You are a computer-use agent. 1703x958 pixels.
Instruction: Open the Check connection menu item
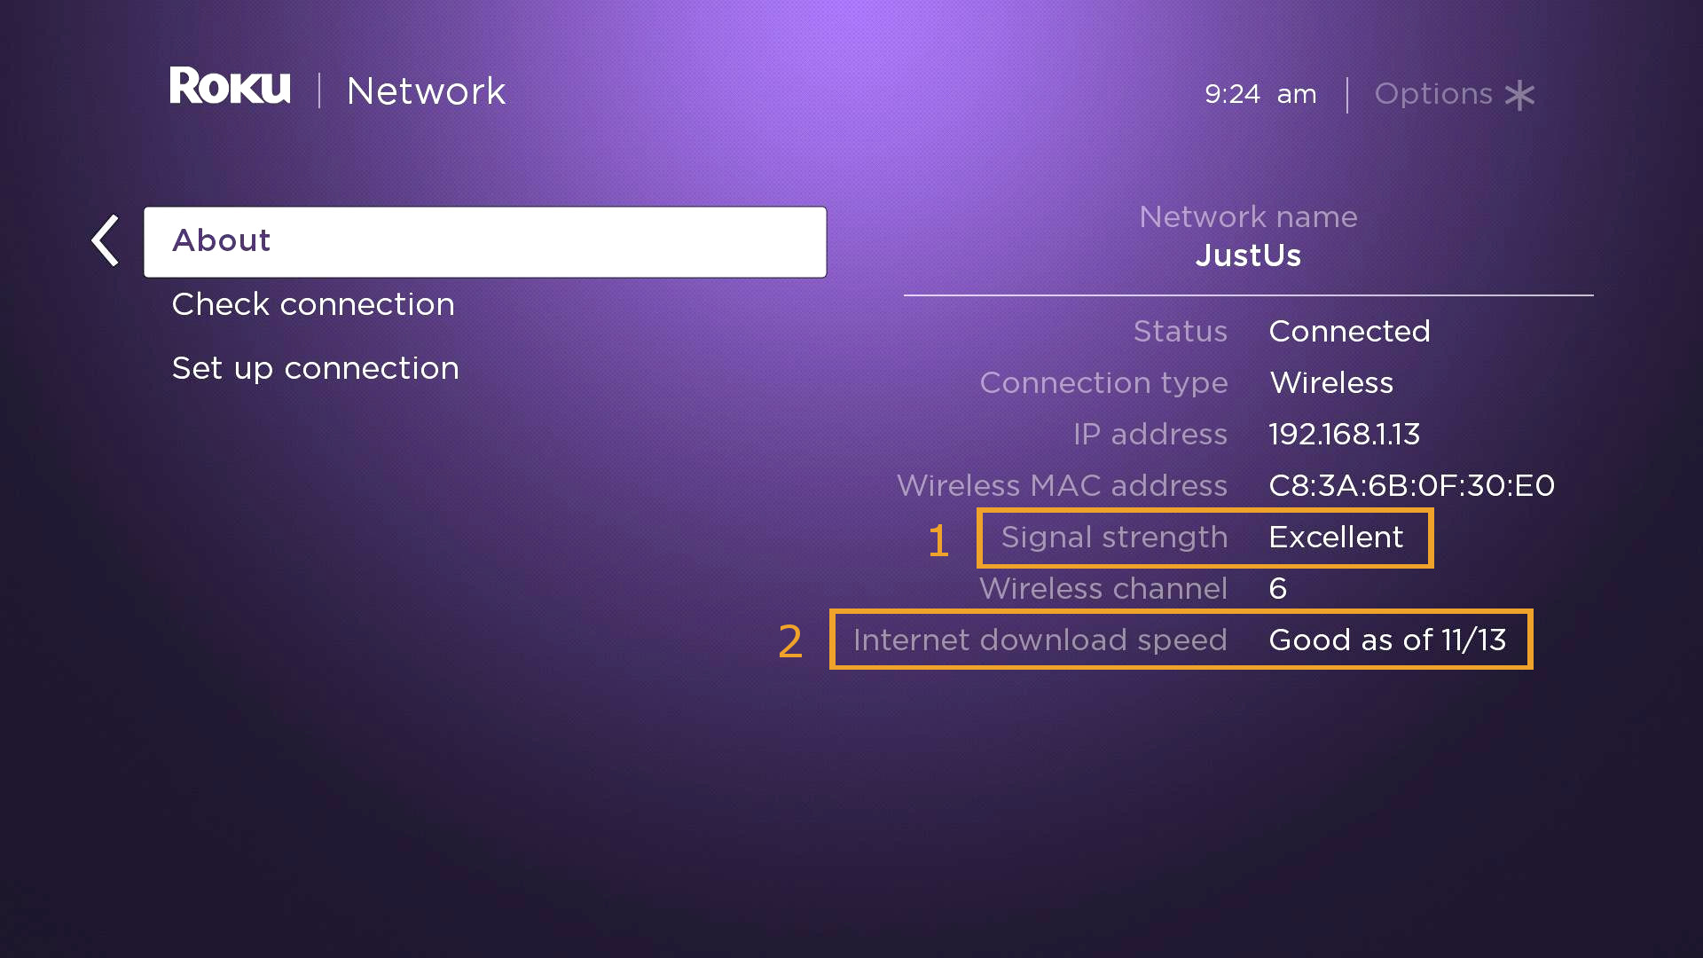click(x=313, y=304)
